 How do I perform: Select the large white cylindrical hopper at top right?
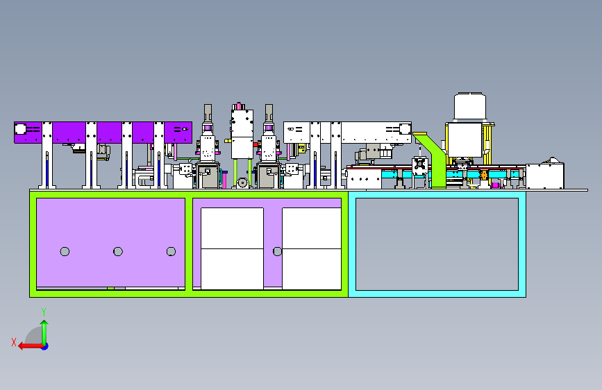tap(470, 106)
